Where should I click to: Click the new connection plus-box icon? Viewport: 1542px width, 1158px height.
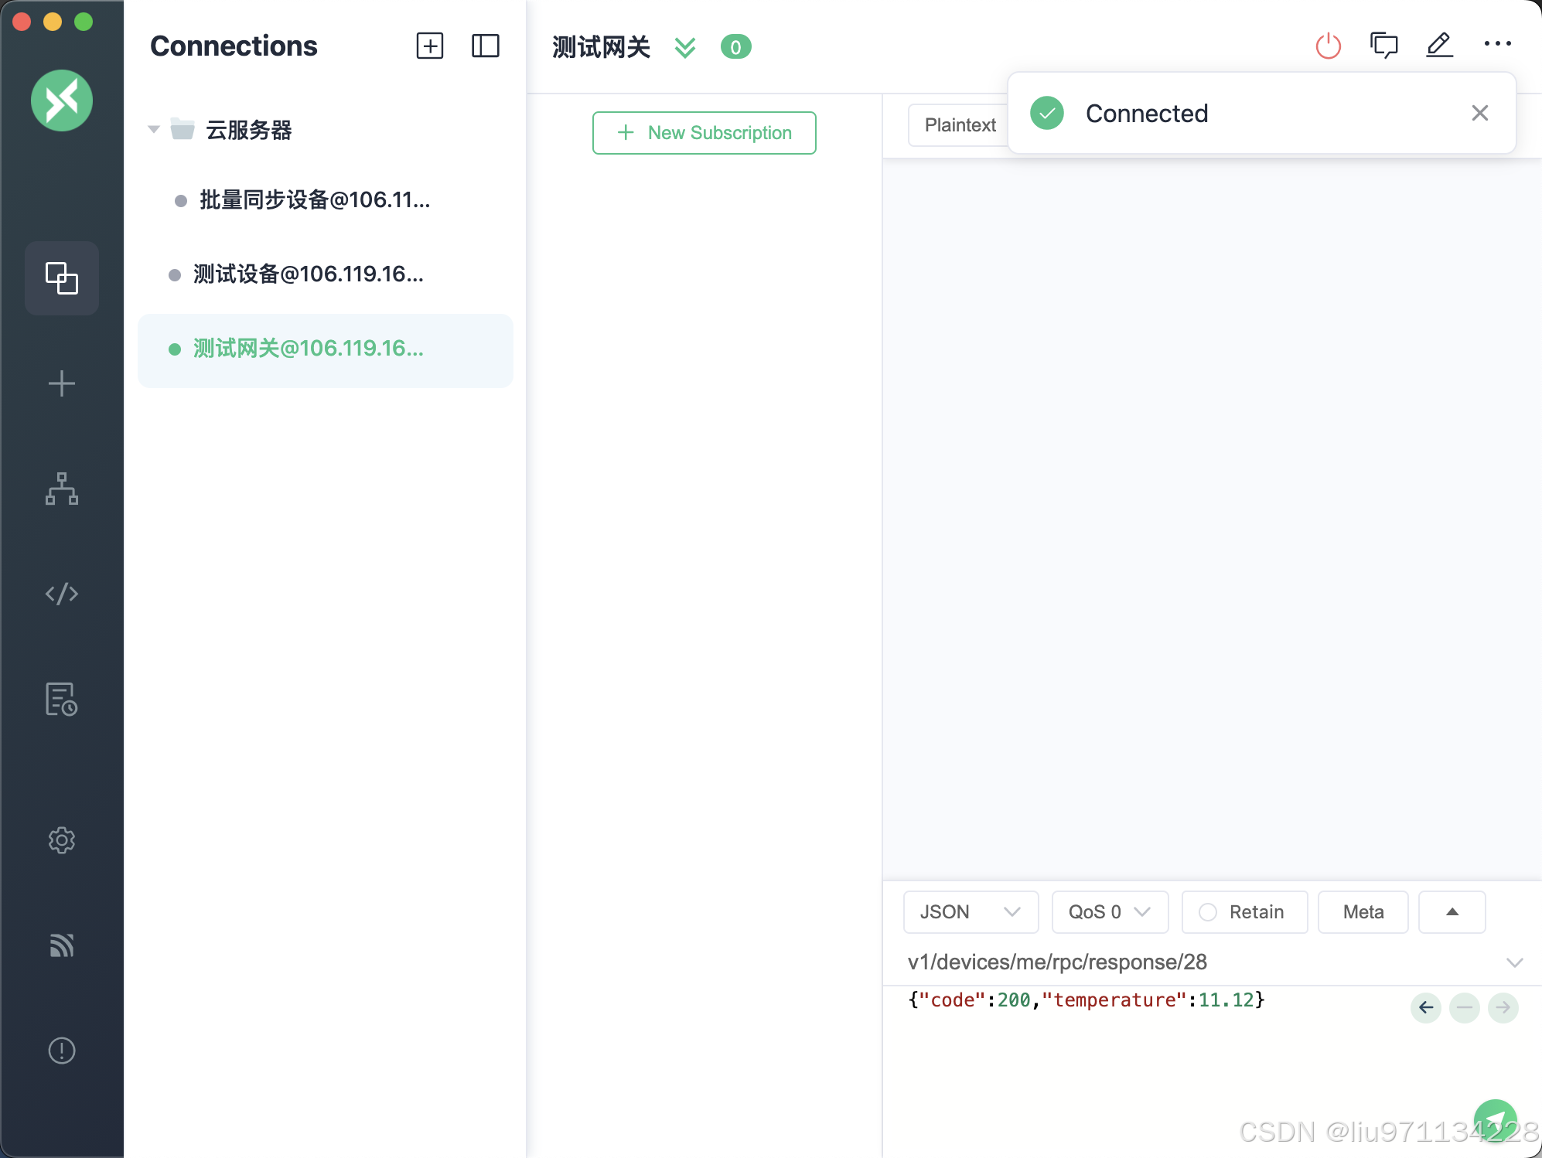430,46
